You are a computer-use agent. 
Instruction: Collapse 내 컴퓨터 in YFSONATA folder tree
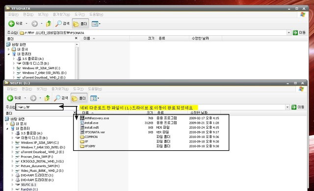[x=9, y=54]
